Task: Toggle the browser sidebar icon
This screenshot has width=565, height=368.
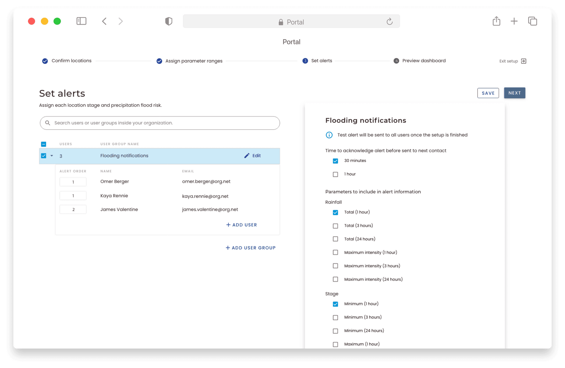Action: pos(81,21)
